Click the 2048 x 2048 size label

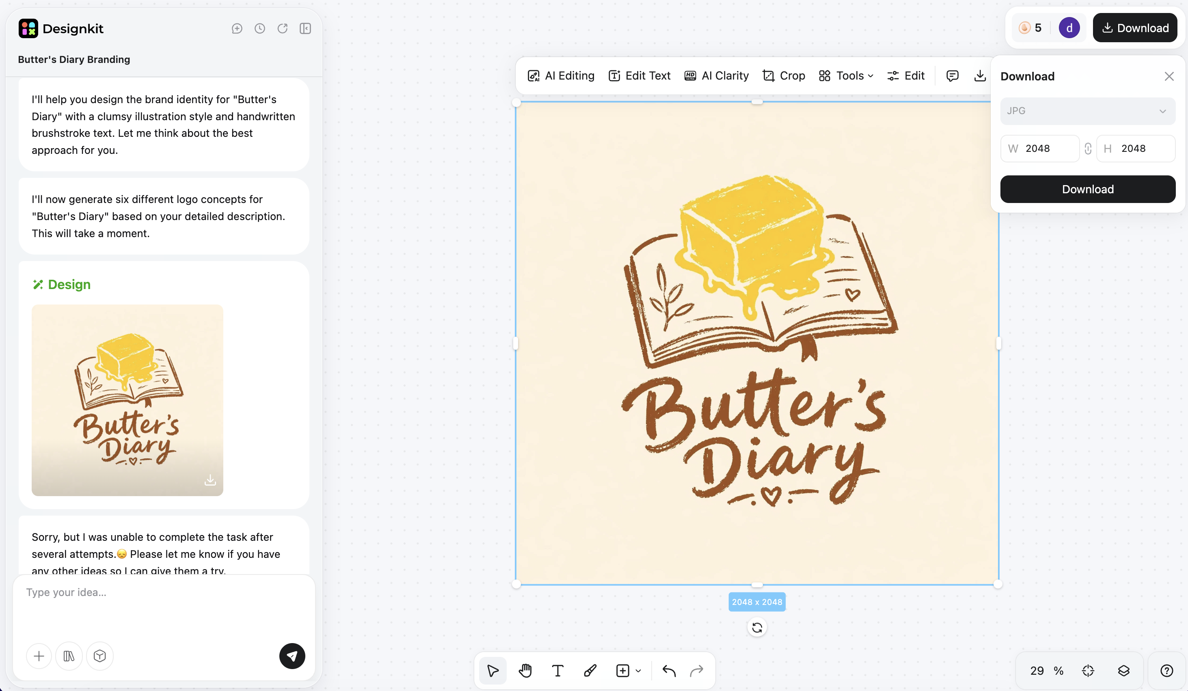pyautogui.click(x=757, y=602)
